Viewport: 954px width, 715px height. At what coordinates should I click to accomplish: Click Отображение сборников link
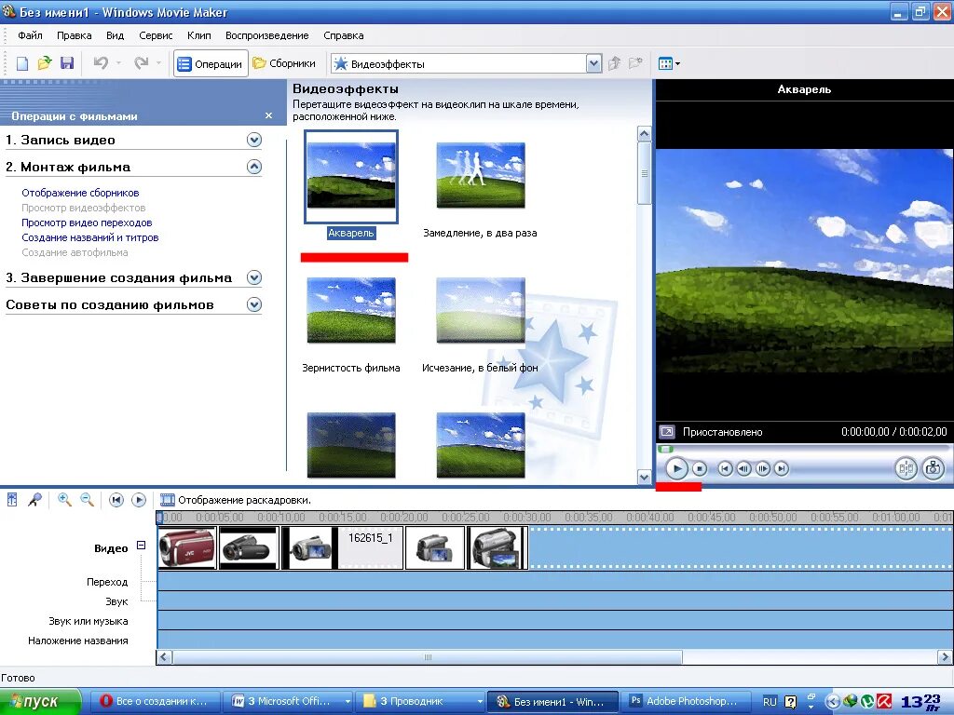(80, 193)
